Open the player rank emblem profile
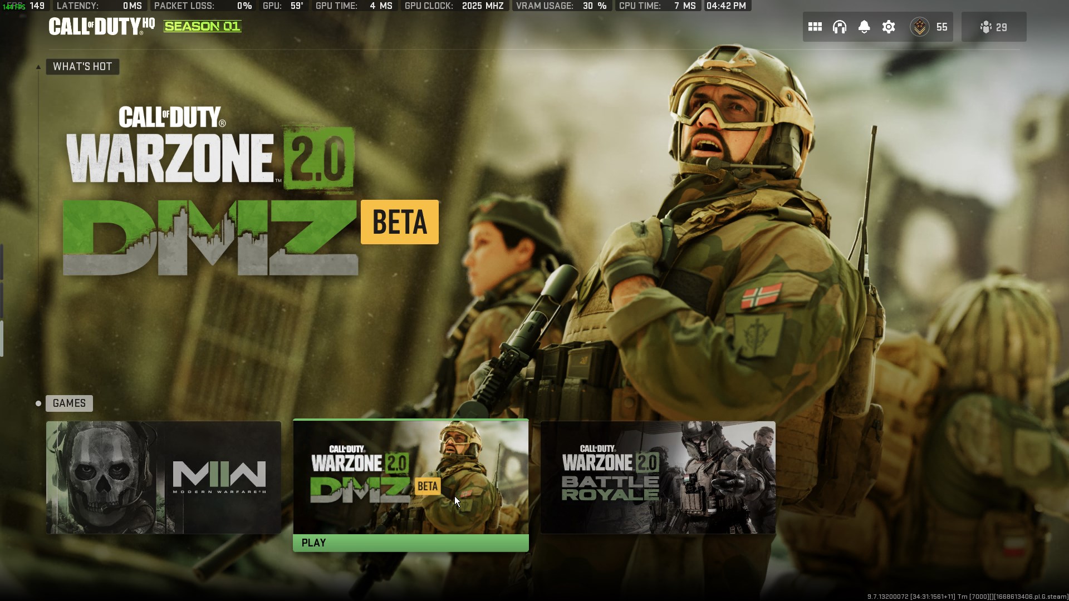The image size is (1069, 601). pos(920,27)
